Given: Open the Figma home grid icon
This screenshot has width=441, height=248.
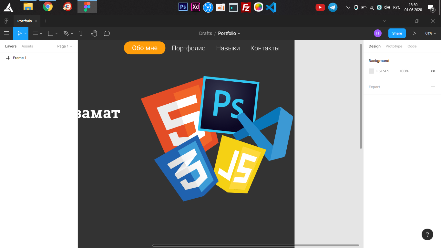Looking at the screenshot, I should click(6, 21).
